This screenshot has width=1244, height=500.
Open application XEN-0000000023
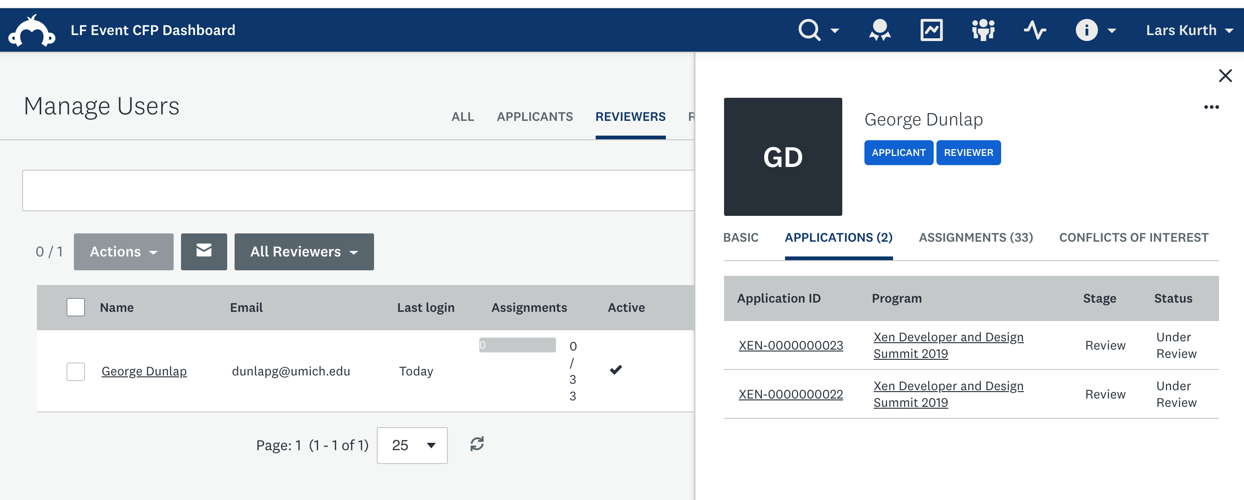click(791, 345)
